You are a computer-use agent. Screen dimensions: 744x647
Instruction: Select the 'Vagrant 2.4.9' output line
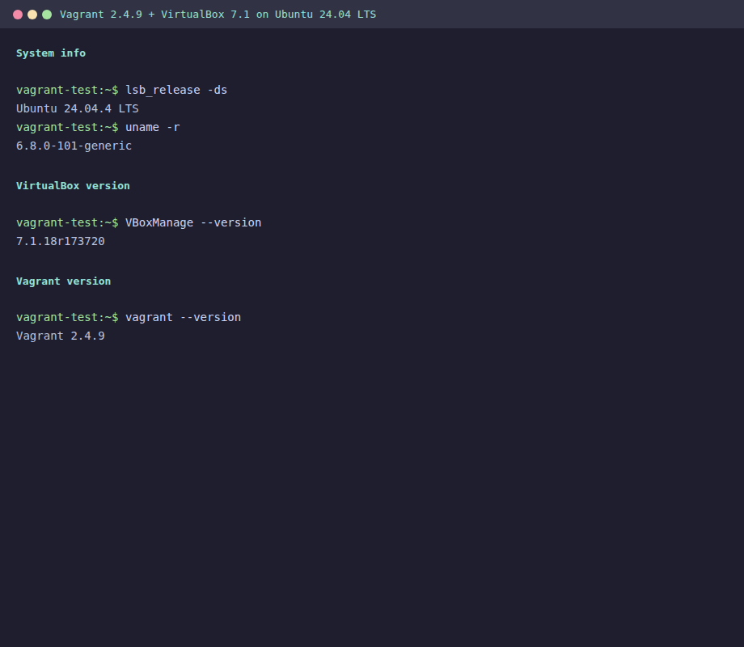pos(61,336)
